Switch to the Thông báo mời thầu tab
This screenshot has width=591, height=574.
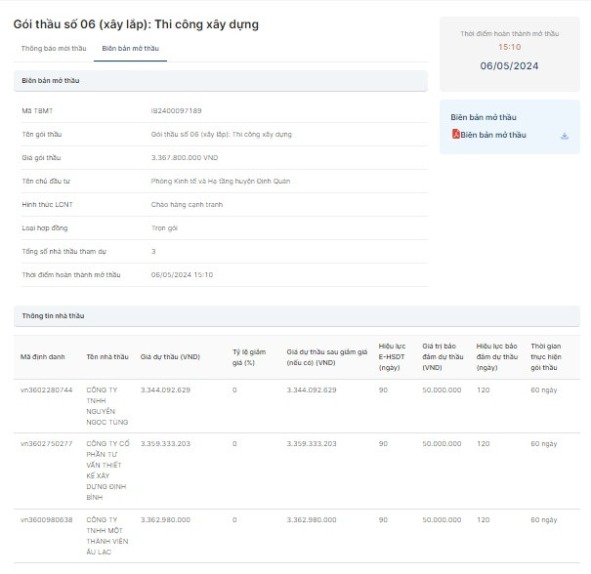point(54,48)
